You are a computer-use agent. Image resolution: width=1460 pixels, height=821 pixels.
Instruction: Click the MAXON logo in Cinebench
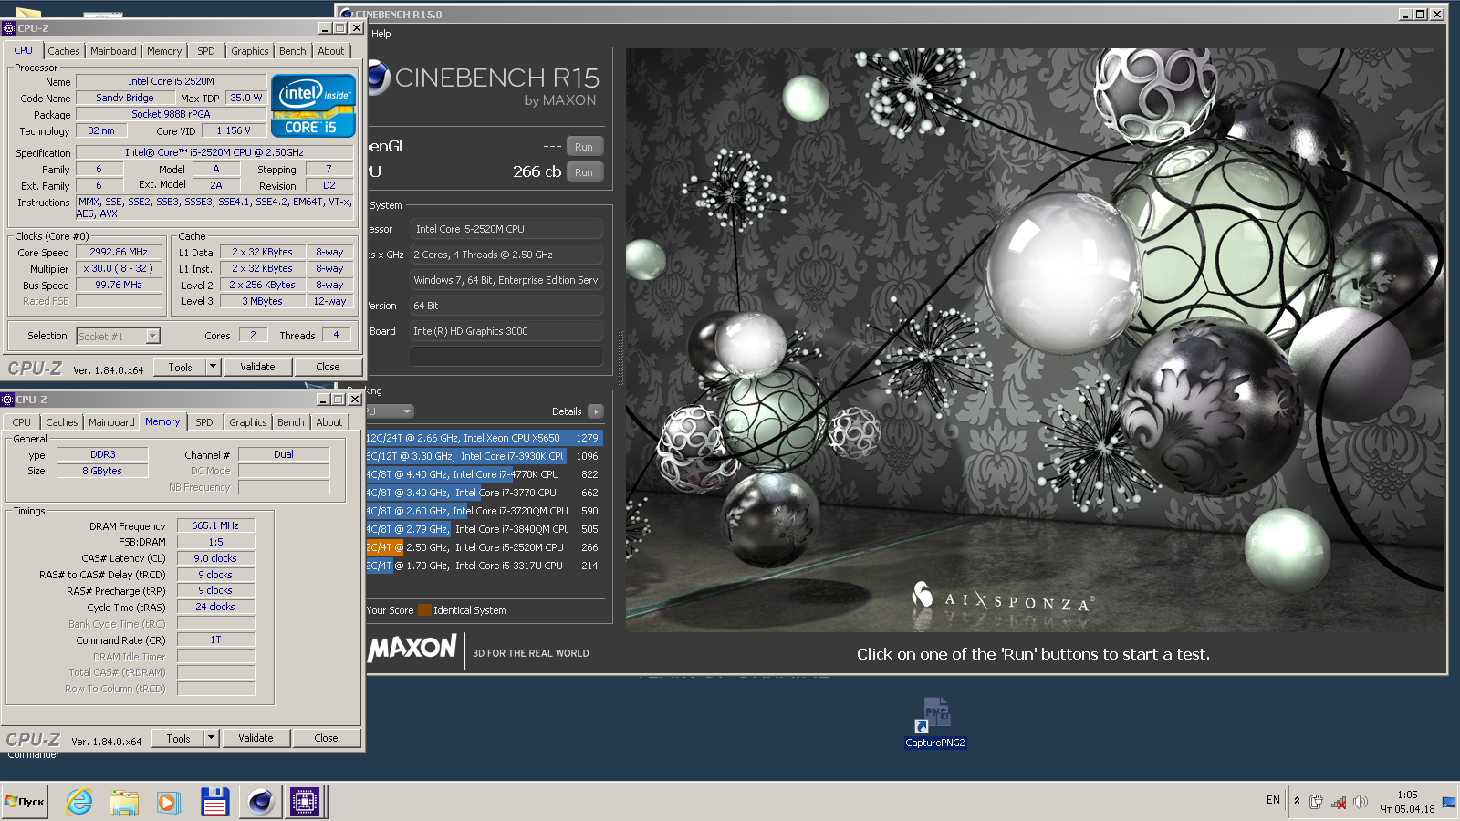pyautogui.click(x=412, y=648)
